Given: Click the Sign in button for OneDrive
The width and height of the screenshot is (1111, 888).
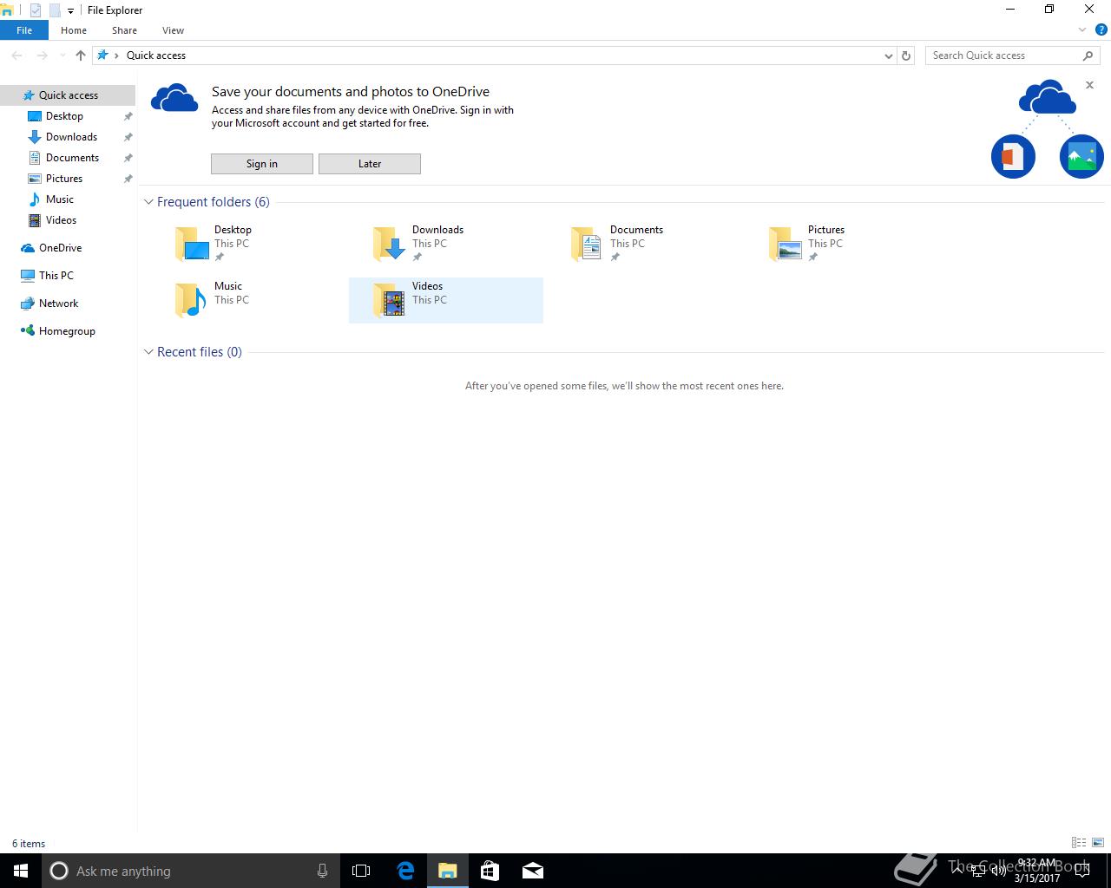Looking at the screenshot, I should tap(262, 164).
